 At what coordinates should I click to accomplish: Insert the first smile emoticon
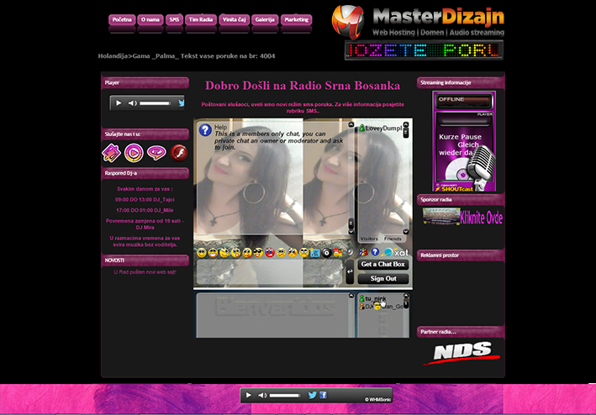point(202,253)
